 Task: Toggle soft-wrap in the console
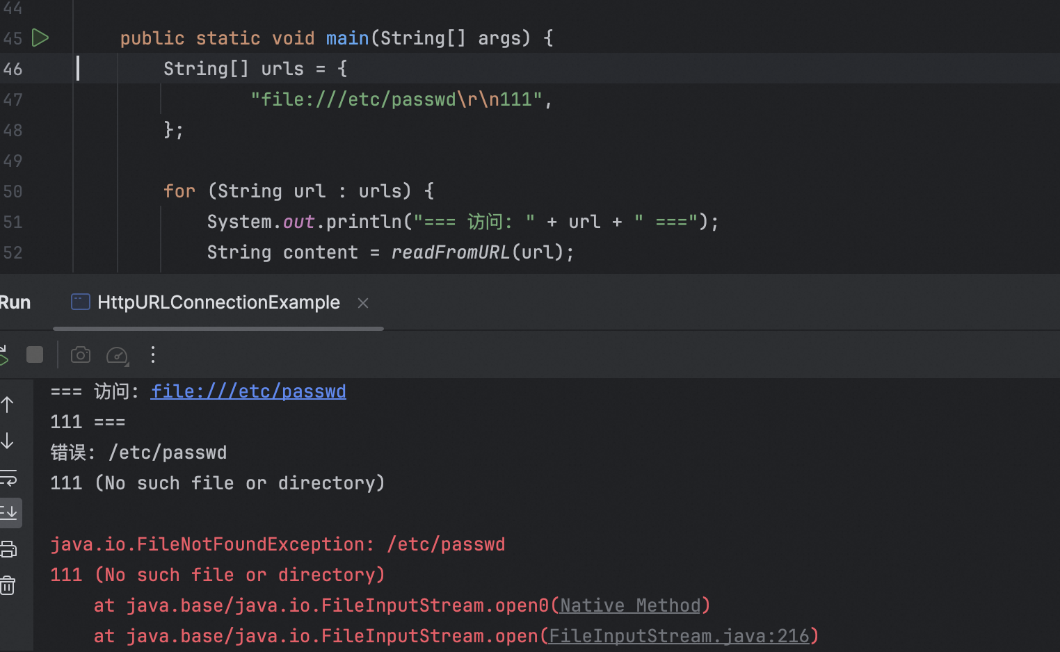click(x=8, y=478)
